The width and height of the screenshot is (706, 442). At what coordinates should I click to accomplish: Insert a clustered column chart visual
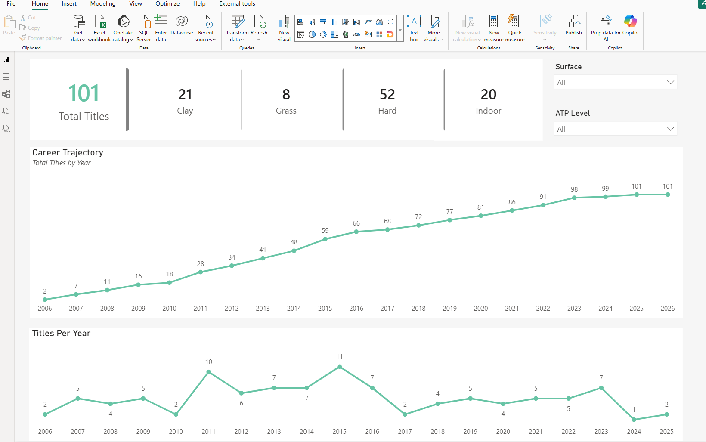click(x=334, y=22)
